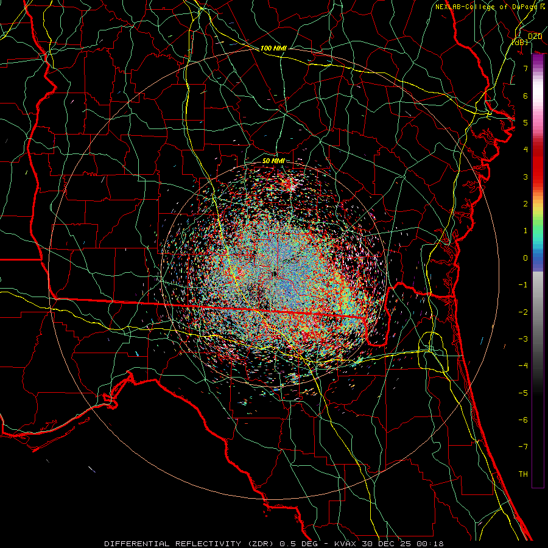Click the "0" value on the dB scale
Viewport: 548px width, 548px height.
pos(525,258)
